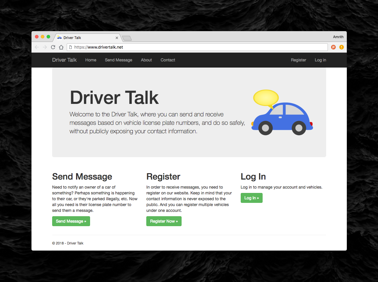The width and height of the screenshot is (378, 282).
Task: Open the red P extension icon
Action: (333, 47)
